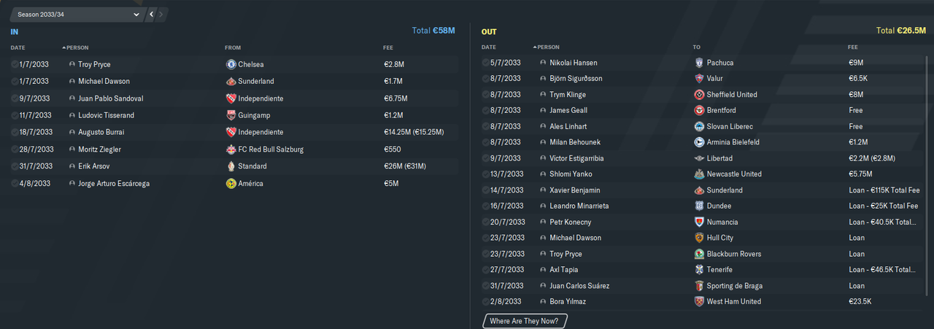Sort outgoing transfers by PERSON column
The image size is (934, 329).
click(x=547, y=47)
